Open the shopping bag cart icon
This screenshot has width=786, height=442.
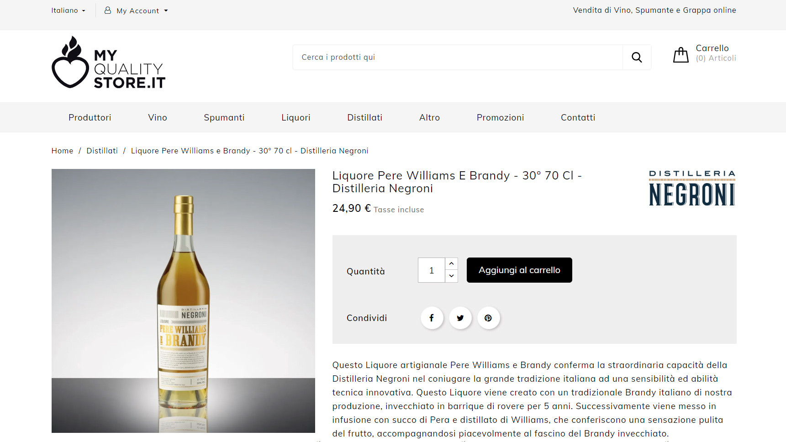coord(680,55)
